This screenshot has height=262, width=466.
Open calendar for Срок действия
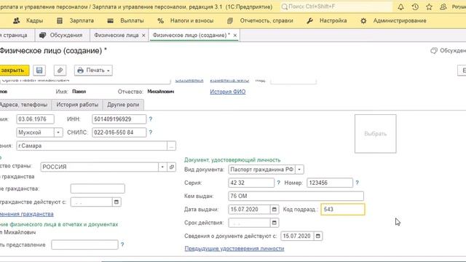(x=275, y=223)
